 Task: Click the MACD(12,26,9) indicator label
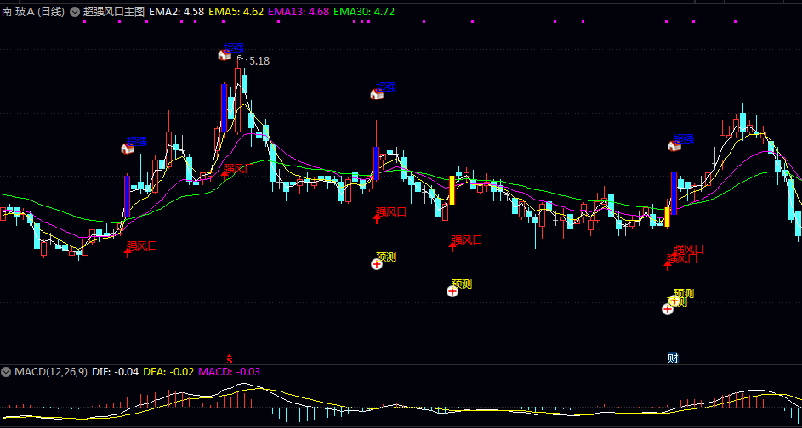pos(51,372)
